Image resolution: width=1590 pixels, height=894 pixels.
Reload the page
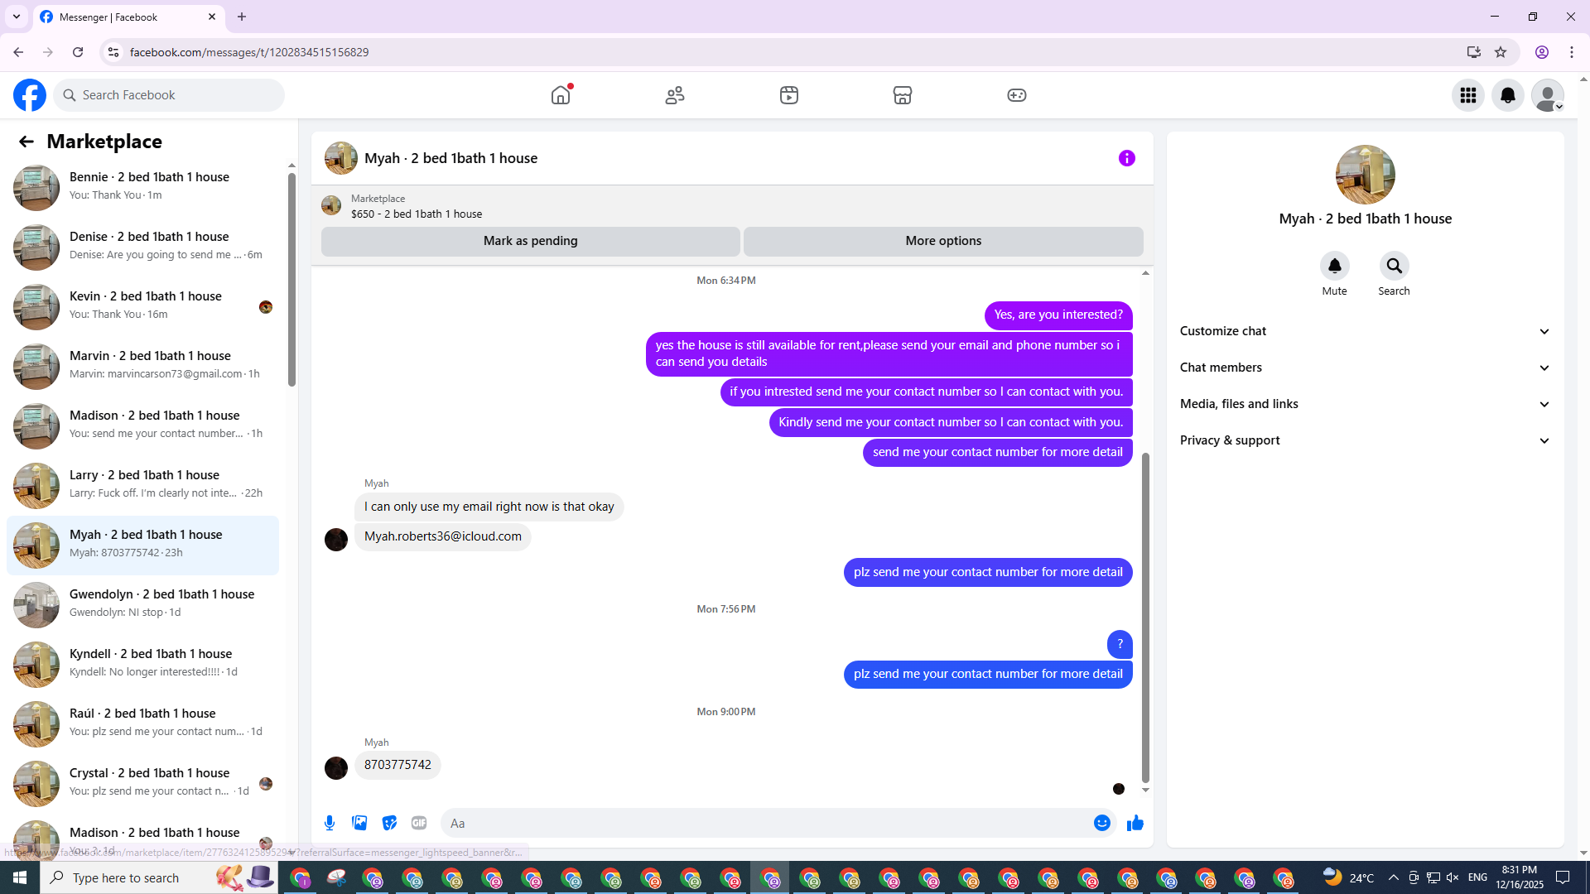(78, 52)
